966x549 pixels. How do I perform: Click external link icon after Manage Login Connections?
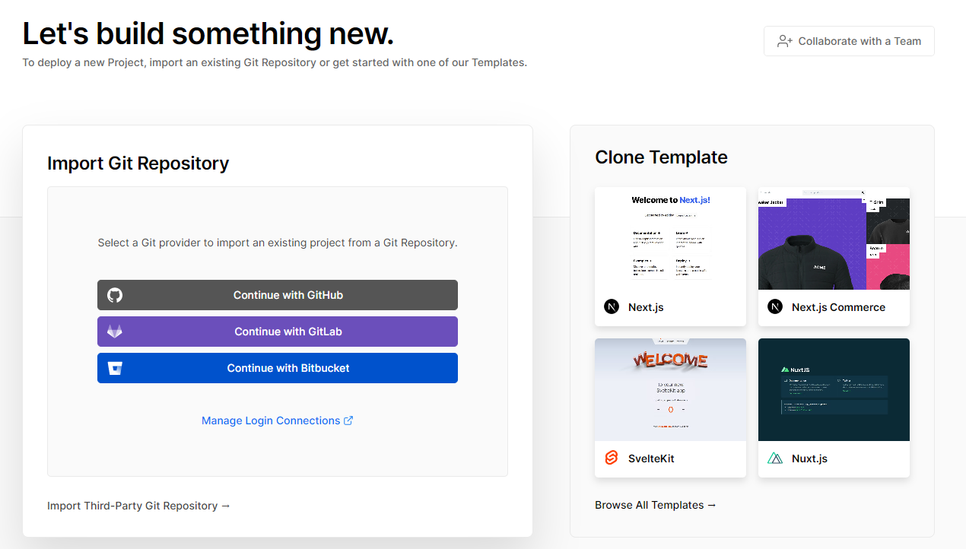coord(348,420)
